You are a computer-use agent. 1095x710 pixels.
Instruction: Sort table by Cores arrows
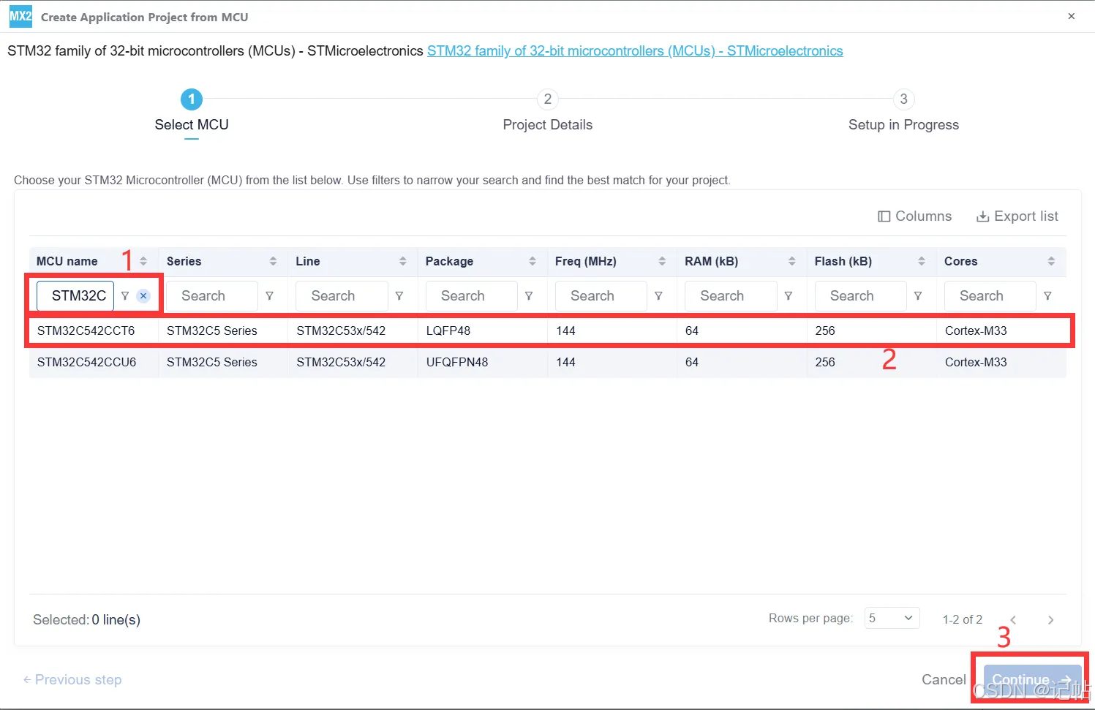click(x=1051, y=261)
